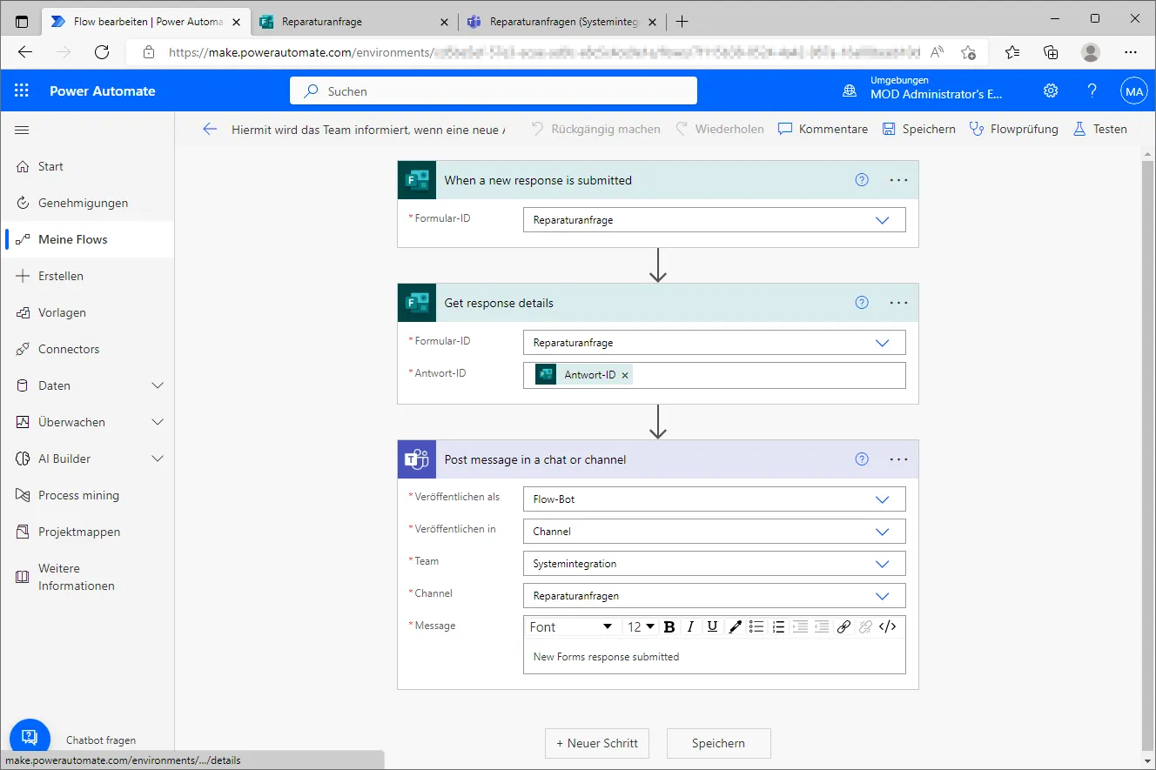The height and width of the screenshot is (770, 1156).
Task: Add a step with '+ Neuer Schritt'
Action: coord(597,743)
